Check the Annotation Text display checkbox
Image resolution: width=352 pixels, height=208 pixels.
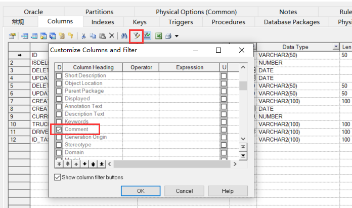[59, 106]
